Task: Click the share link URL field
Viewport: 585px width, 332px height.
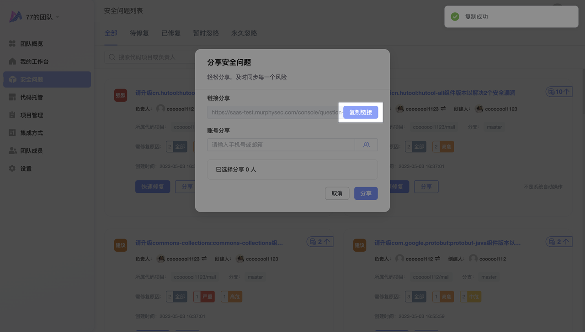Action: click(274, 112)
